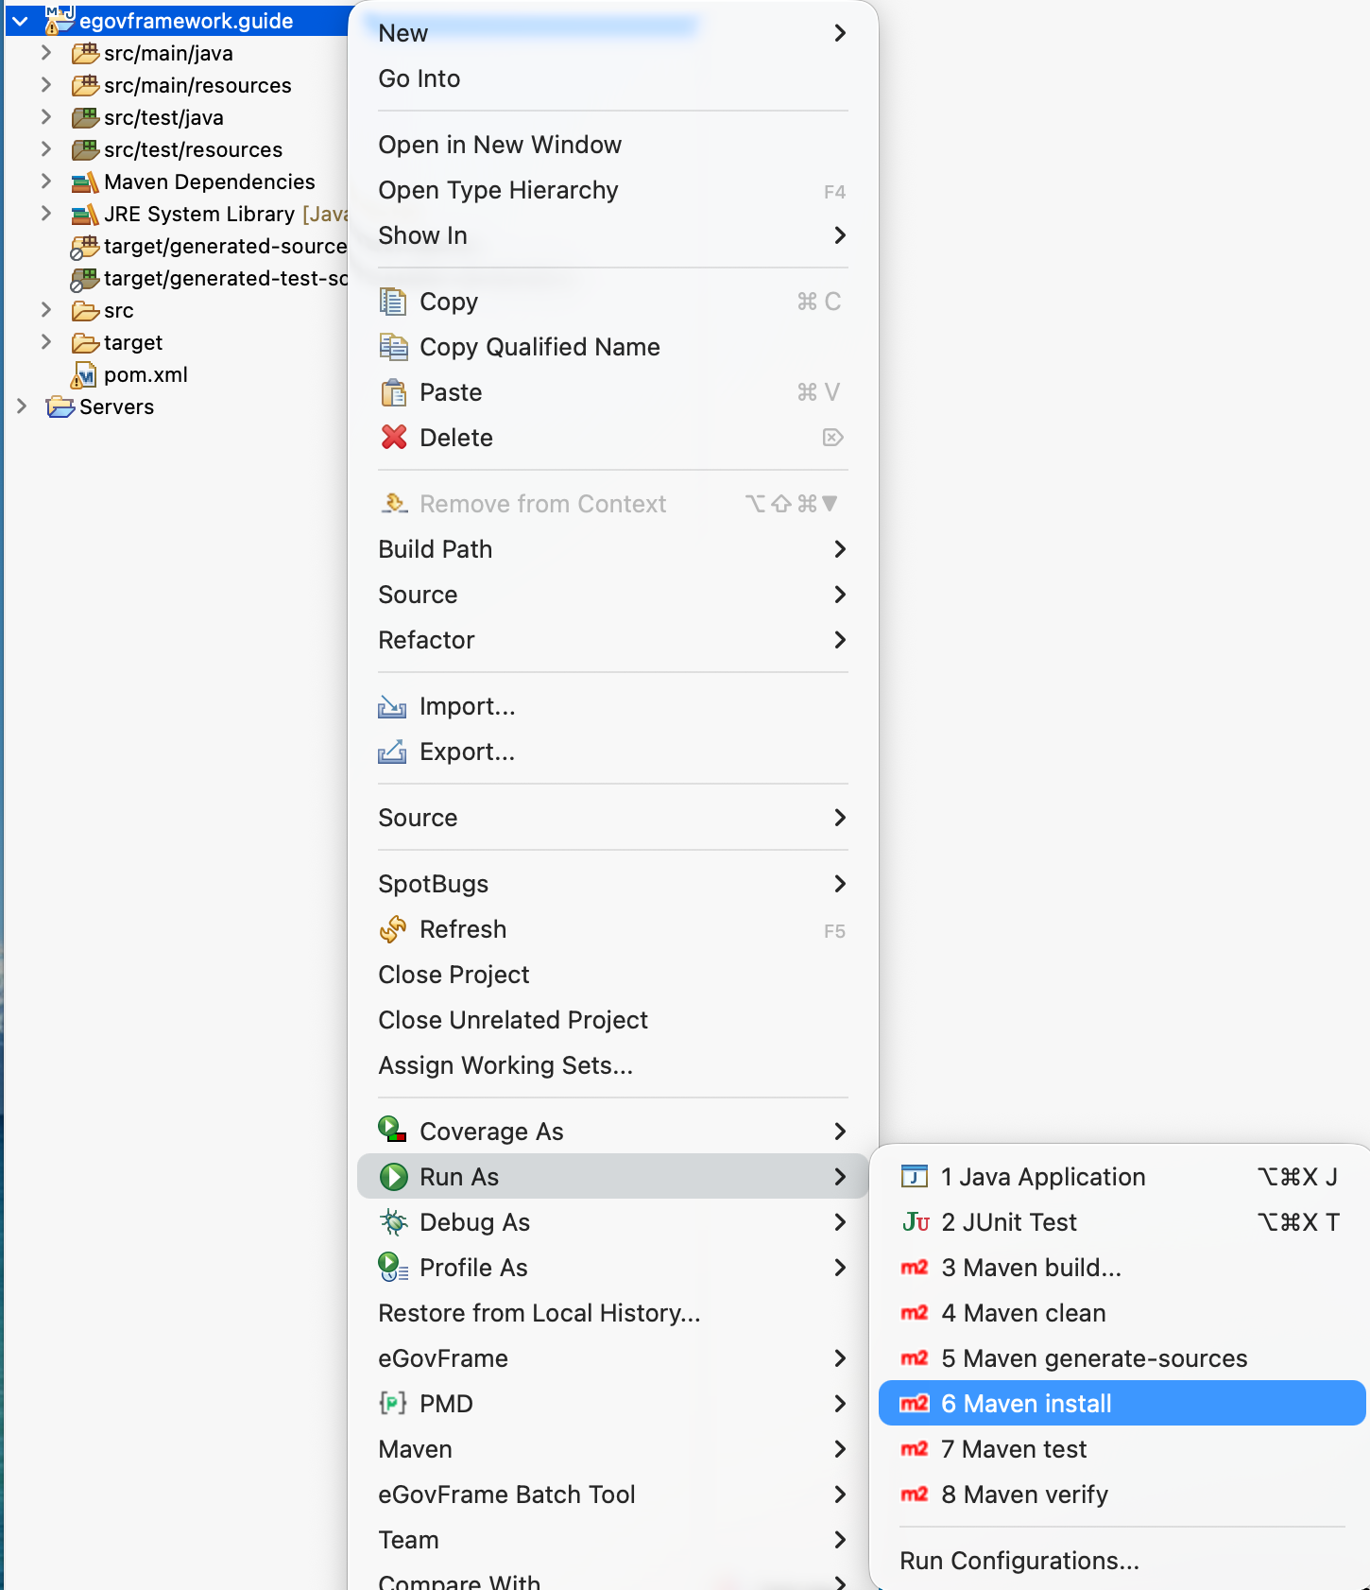Click the red X Delete icon
The image size is (1370, 1590).
[x=393, y=438]
